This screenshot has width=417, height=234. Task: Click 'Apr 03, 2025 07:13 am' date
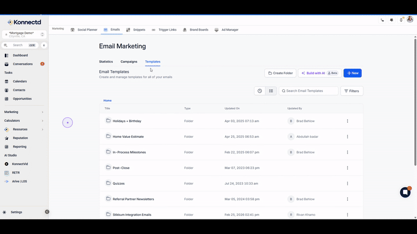pos(242,121)
